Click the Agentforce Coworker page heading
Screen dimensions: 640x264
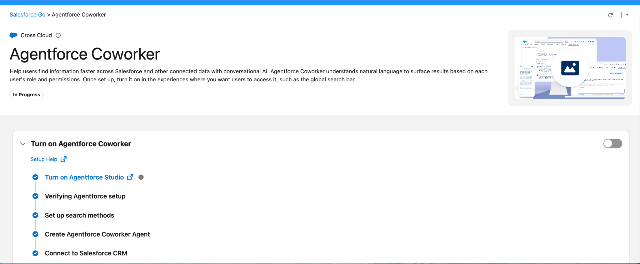coord(85,54)
